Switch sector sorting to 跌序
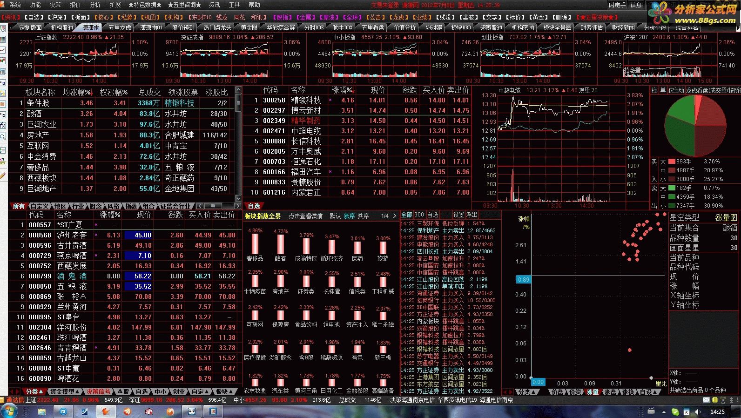This screenshot has height=418, width=741. tap(363, 216)
